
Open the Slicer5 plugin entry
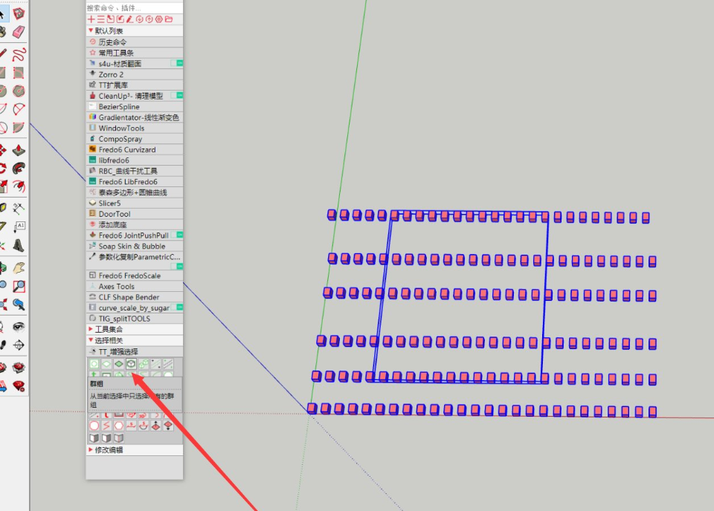[x=135, y=204]
